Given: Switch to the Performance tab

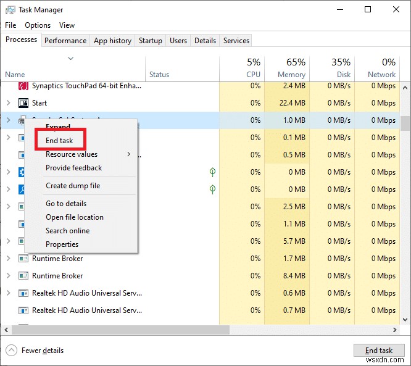Looking at the screenshot, I should pos(65,41).
